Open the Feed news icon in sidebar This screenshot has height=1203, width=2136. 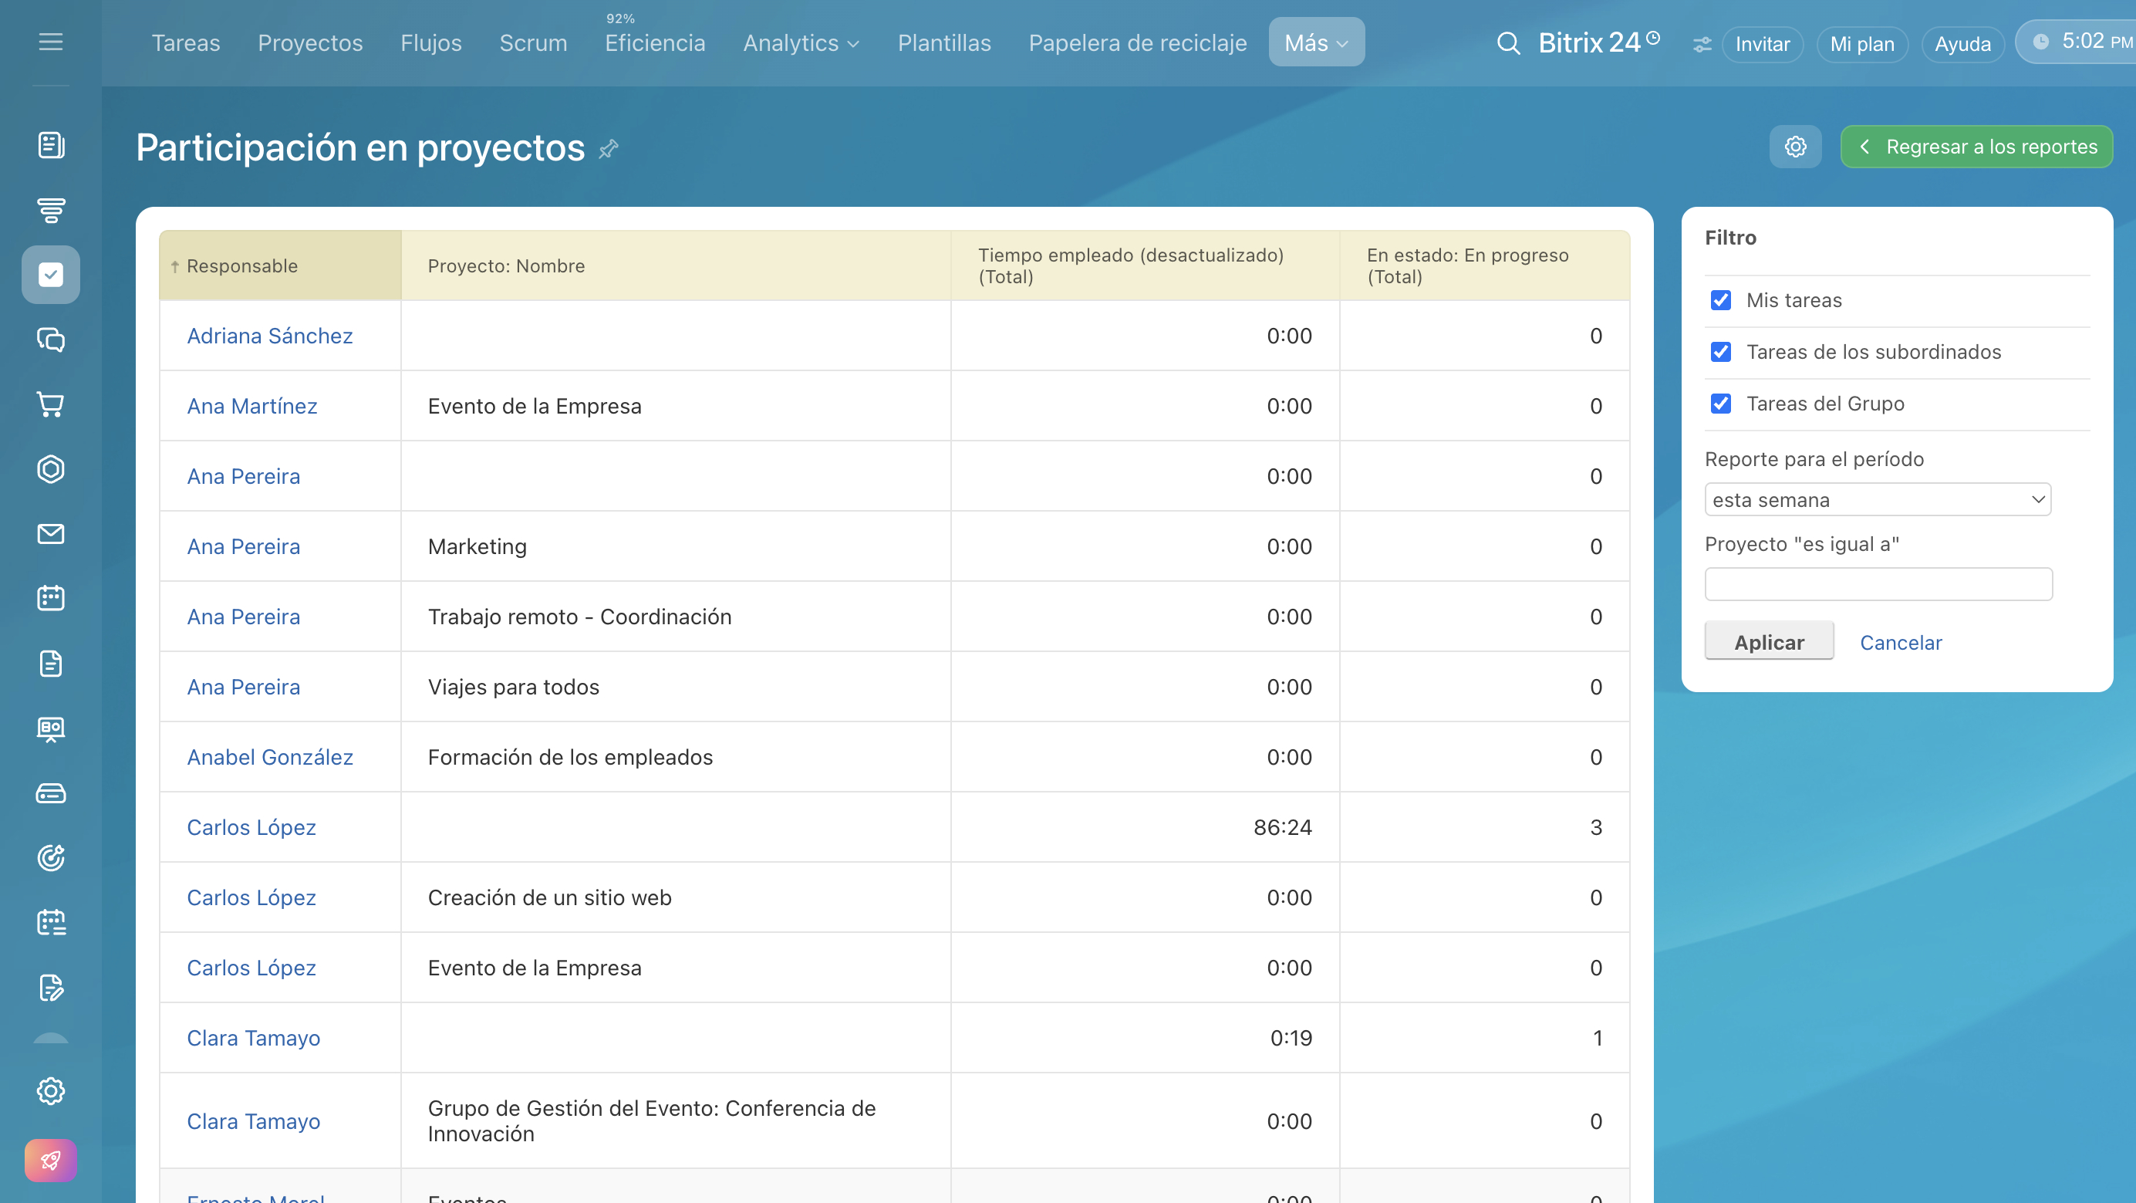51,145
